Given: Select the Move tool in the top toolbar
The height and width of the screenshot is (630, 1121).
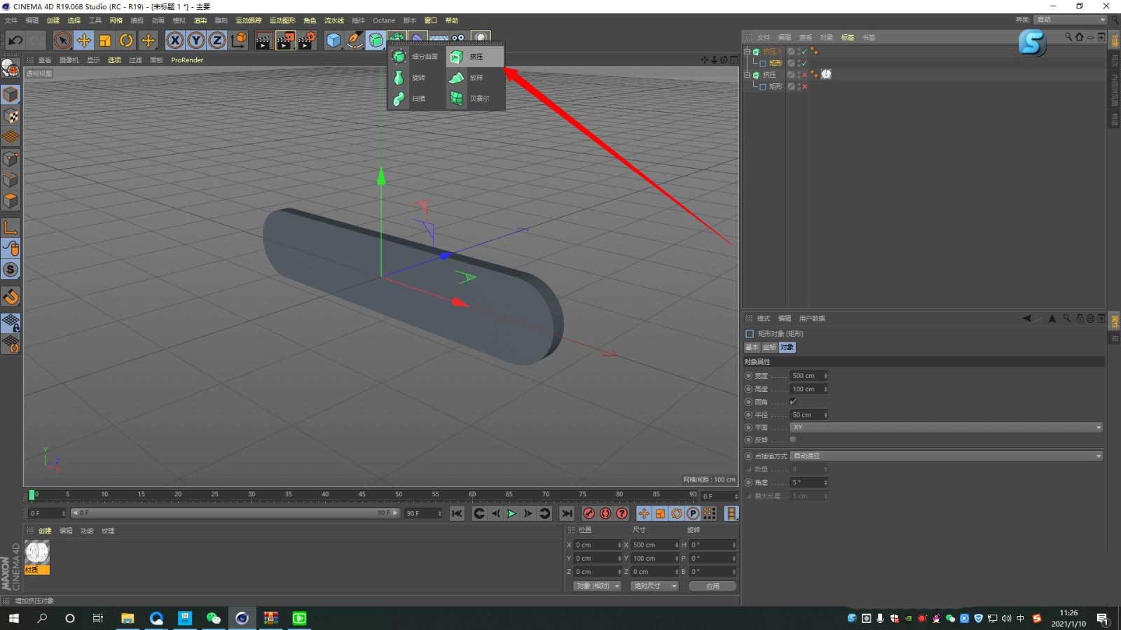Looking at the screenshot, I should [x=83, y=40].
